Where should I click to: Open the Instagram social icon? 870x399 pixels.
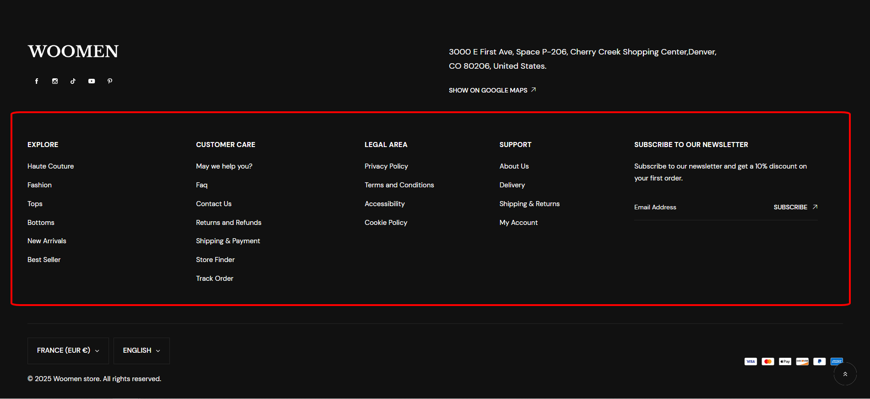pos(55,81)
